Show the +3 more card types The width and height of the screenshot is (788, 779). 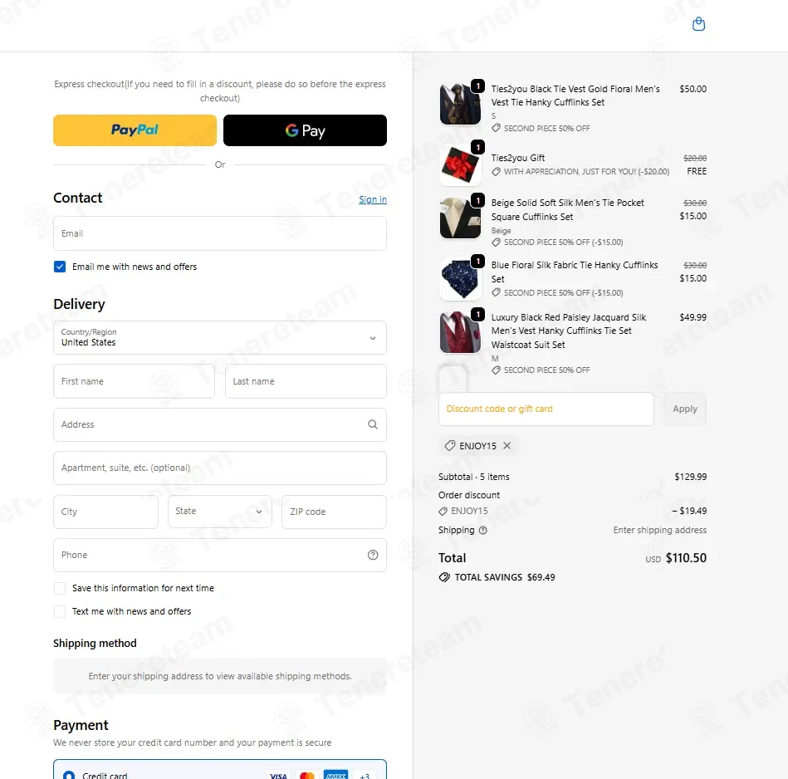(365, 776)
